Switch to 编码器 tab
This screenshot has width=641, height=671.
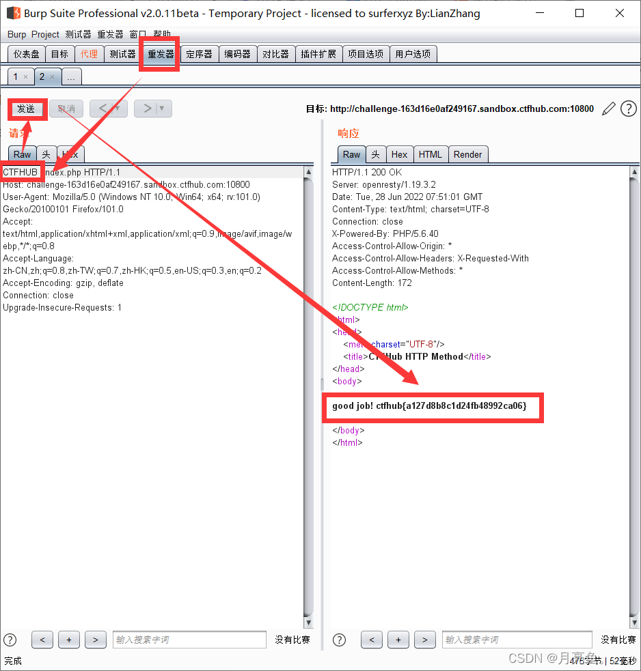pyautogui.click(x=237, y=54)
